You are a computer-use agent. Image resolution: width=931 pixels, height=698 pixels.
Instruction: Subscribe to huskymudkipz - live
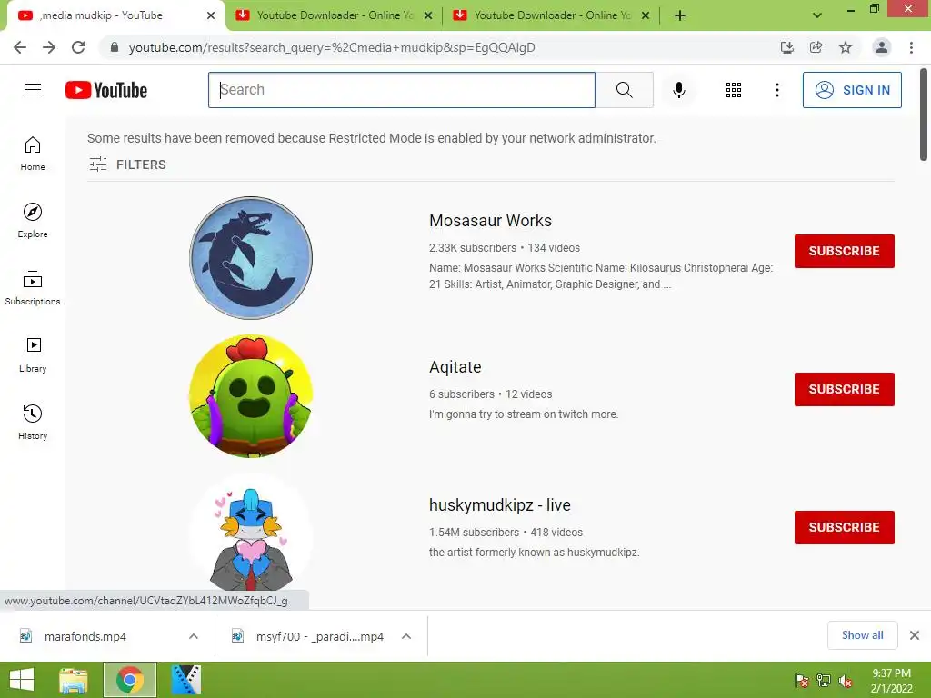tap(844, 528)
